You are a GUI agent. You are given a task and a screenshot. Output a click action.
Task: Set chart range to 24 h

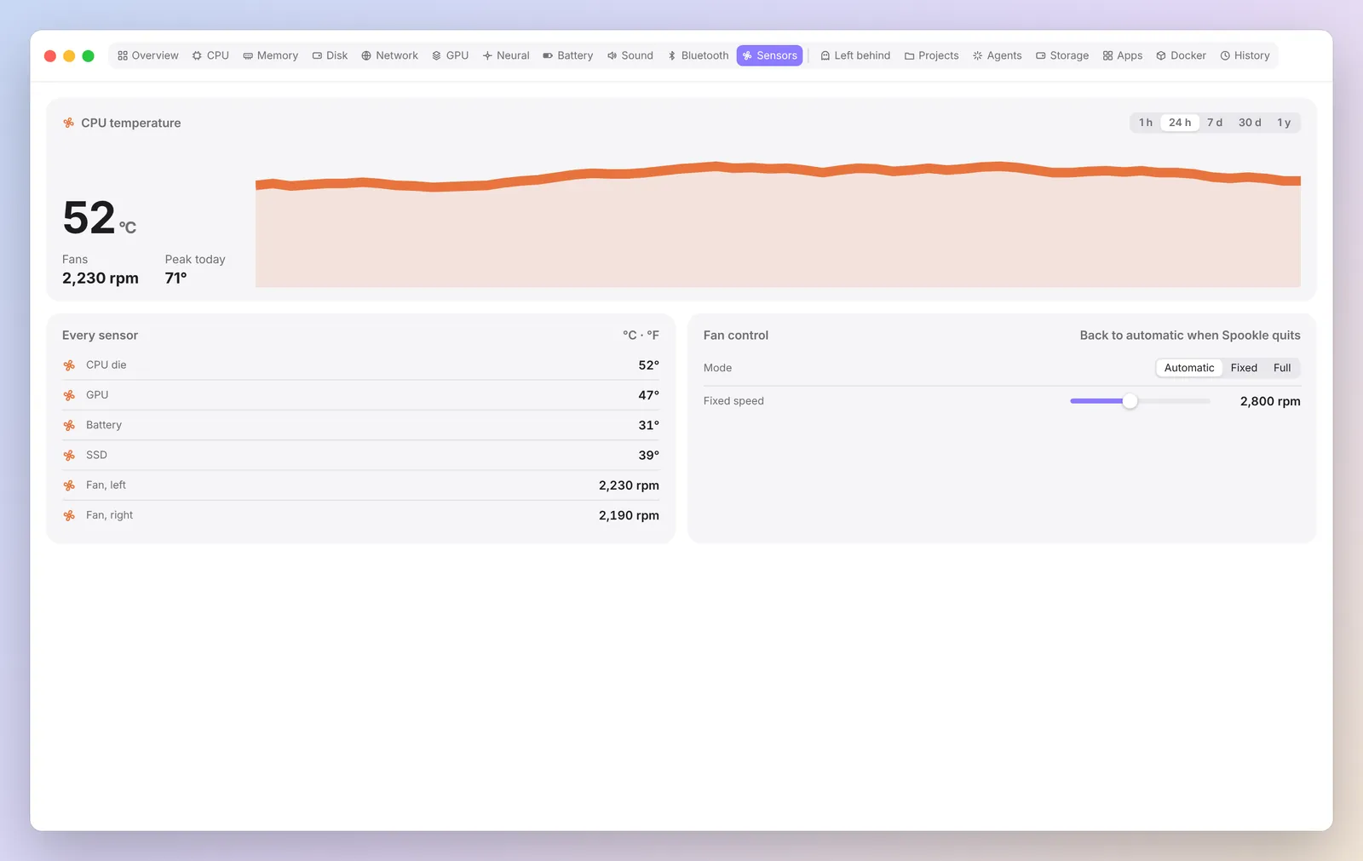pyautogui.click(x=1180, y=123)
